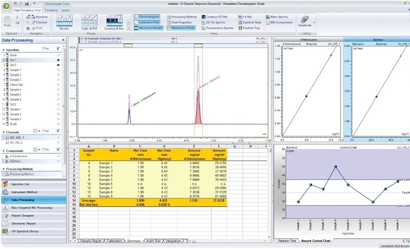Click the SmartLink icon
Image resolution: width=410 pixels, height=249 pixels.
coord(304,20)
